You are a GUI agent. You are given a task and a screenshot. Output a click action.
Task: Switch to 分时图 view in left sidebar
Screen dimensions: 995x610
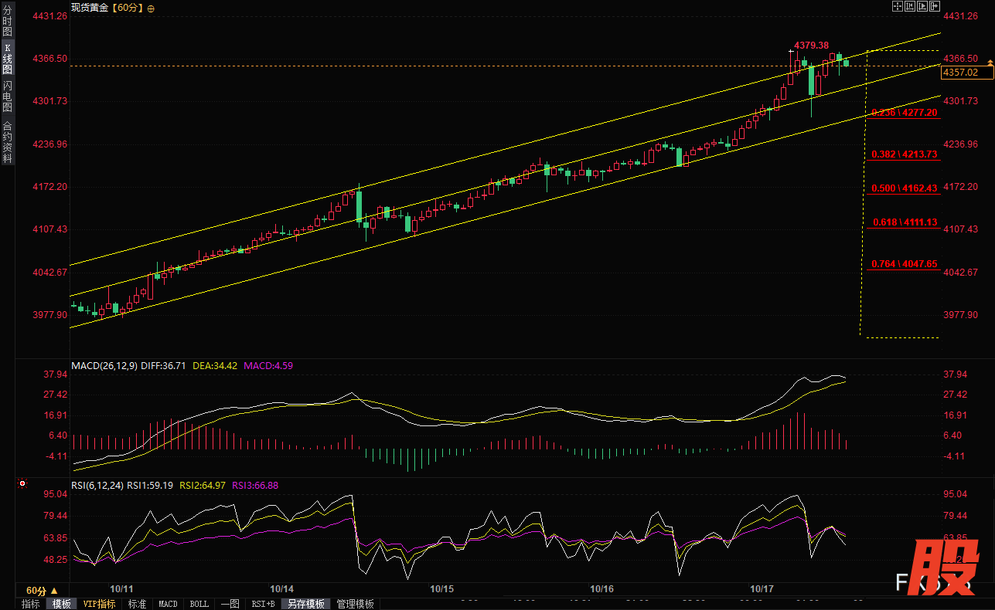point(7,22)
